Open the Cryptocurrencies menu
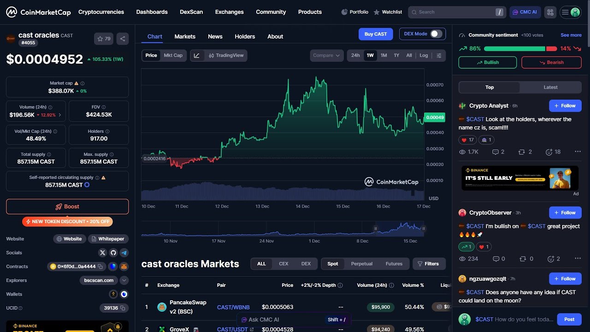 tap(101, 12)
